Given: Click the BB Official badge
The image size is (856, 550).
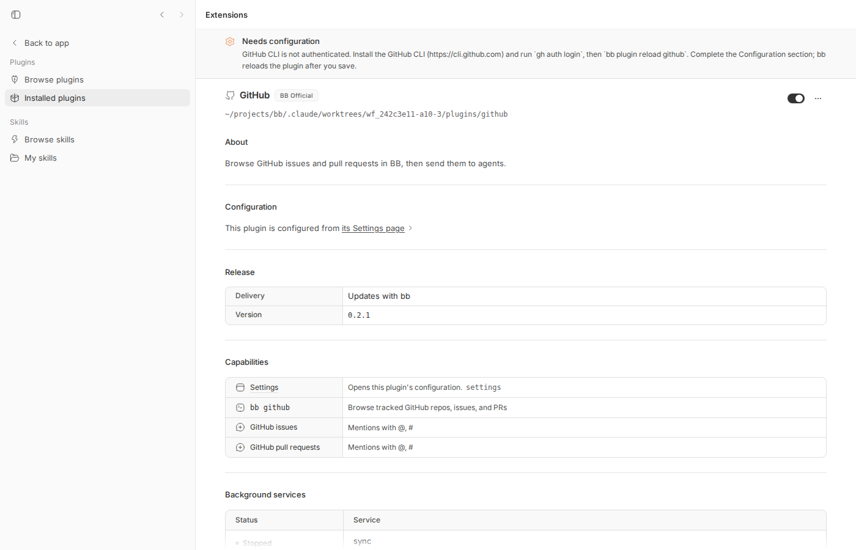Looking at the screenshot, I should [x=297, y=95].
